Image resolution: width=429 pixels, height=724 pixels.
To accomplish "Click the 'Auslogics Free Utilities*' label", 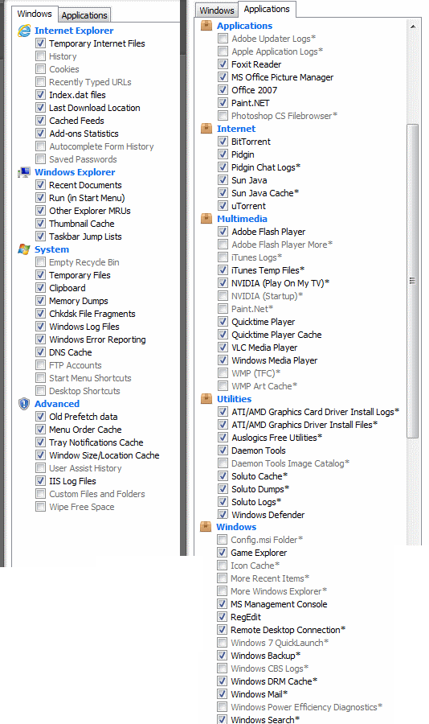I will click(277, 438).
